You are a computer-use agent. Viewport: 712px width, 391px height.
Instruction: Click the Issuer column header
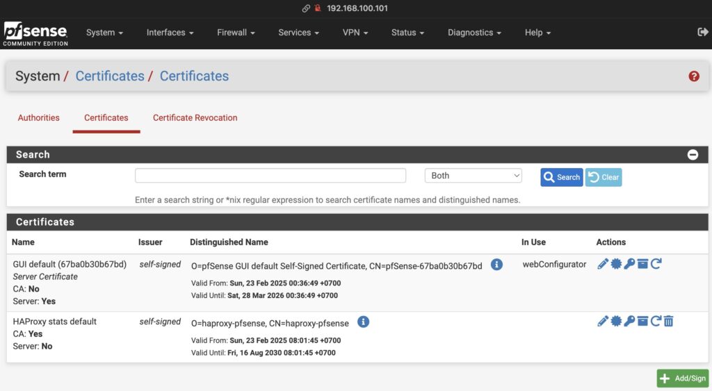tap(150, 242)
